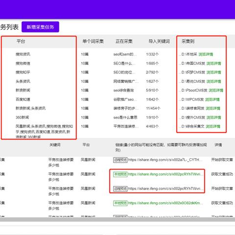Viewport: 235px width, 235px height.
Task: Open 浏览详情 for the 综合采集文 row
Action: tap(213, 126)
